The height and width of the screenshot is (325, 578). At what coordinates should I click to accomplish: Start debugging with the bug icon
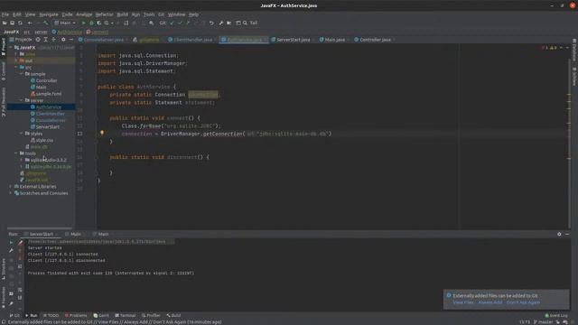point(91,23)
